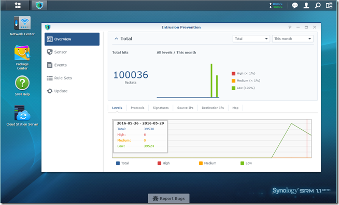Viewport: 339px width, 205px height.
Task: Click the peak of the green line graph
Action: point(291,124)
